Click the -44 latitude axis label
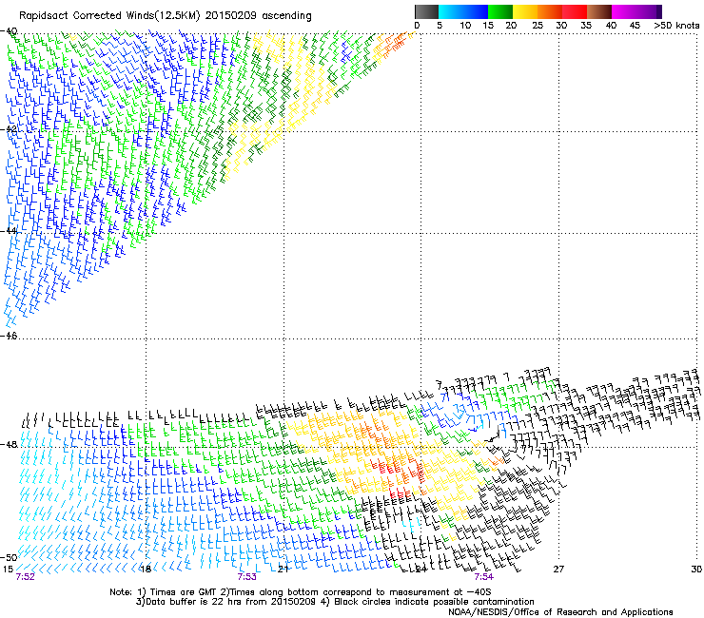704x618 pixels. [9, 231]
